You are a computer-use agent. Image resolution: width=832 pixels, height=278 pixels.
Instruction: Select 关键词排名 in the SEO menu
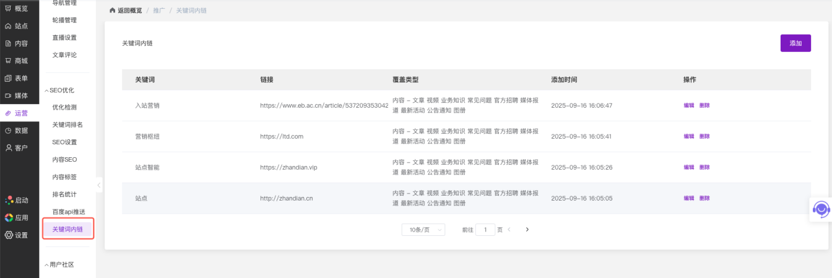pos(67,124)
